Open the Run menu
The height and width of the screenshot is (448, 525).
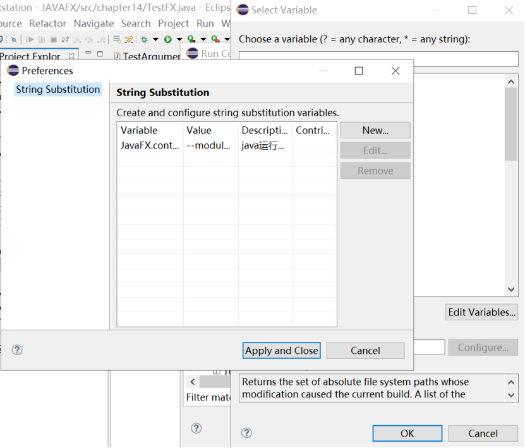(x=205, y=23)
